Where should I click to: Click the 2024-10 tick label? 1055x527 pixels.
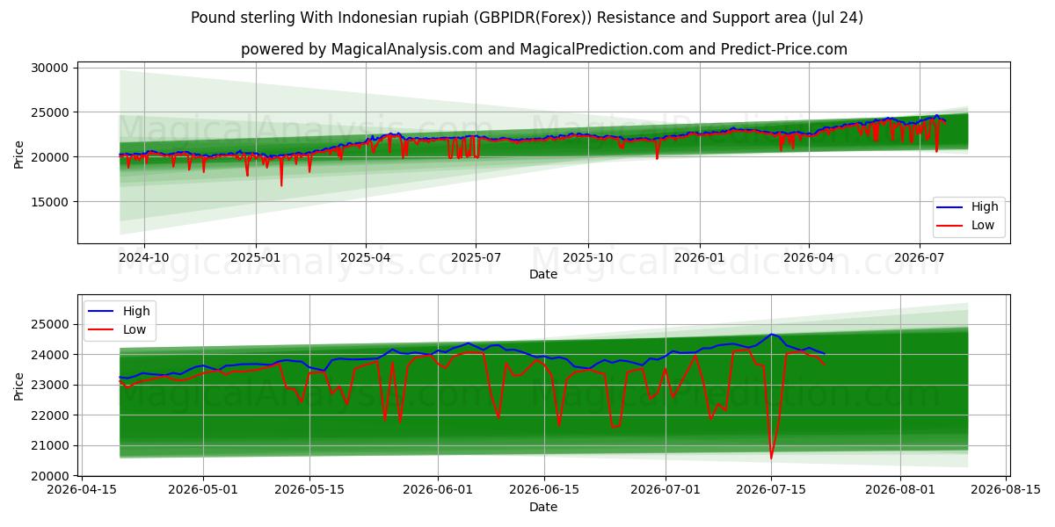(144, 257)
